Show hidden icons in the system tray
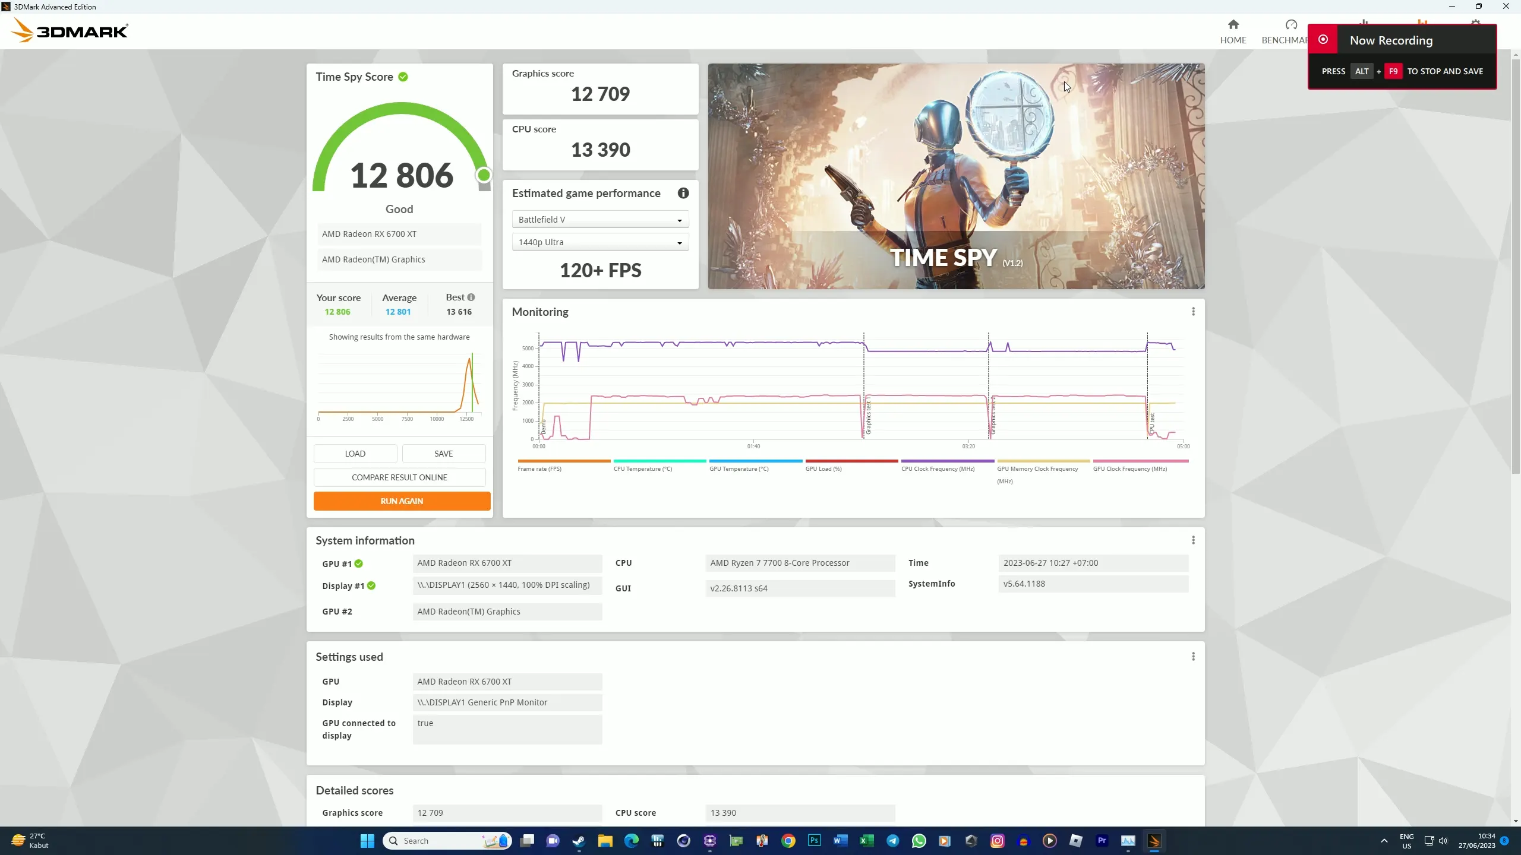 click(1384, 841)
